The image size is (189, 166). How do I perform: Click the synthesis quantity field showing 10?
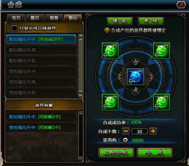tap(139, 131)
